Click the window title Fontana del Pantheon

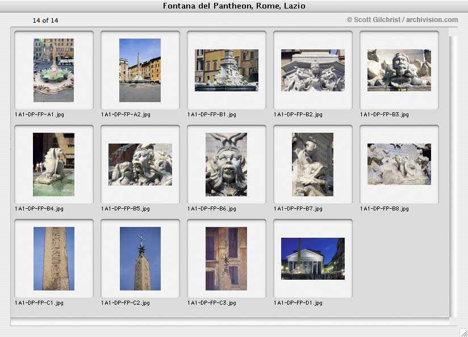pos(234,6)
